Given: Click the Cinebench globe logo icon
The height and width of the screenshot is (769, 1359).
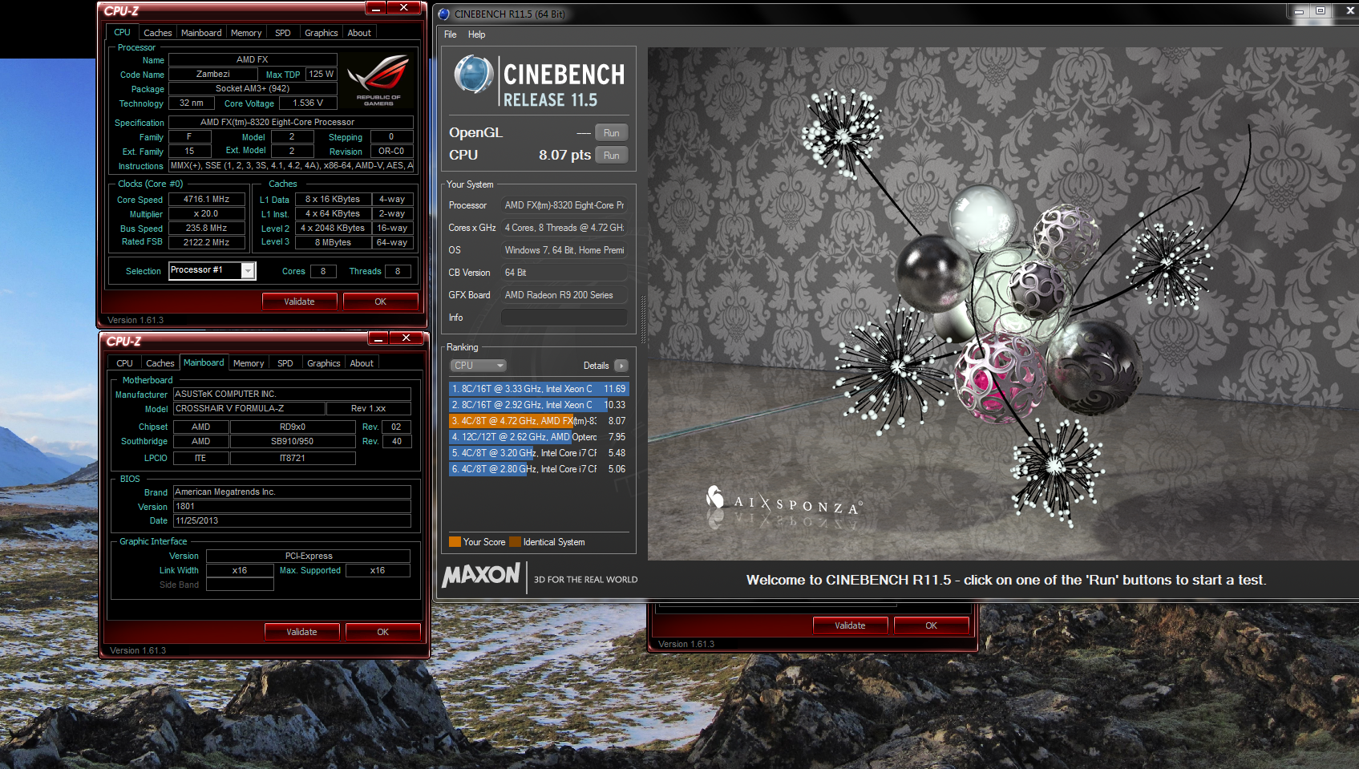Looking at the screenshot, I should (x=474, y=75).
